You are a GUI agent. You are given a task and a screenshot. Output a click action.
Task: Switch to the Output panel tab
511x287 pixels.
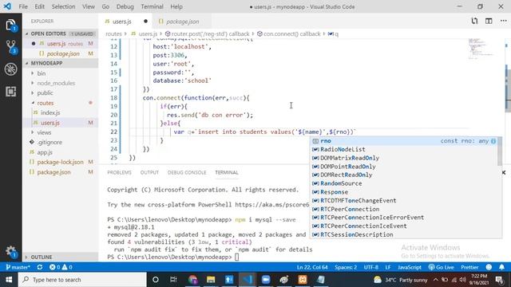(x=149, y=172)
